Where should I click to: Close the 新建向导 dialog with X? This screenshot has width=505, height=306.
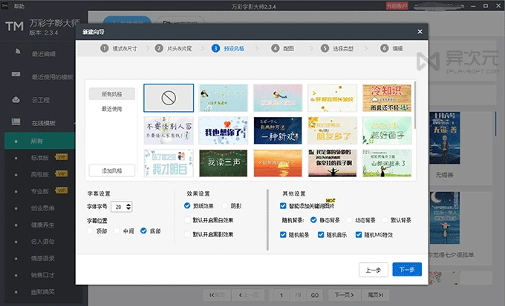pyautogui.click(x=420, y=32)
